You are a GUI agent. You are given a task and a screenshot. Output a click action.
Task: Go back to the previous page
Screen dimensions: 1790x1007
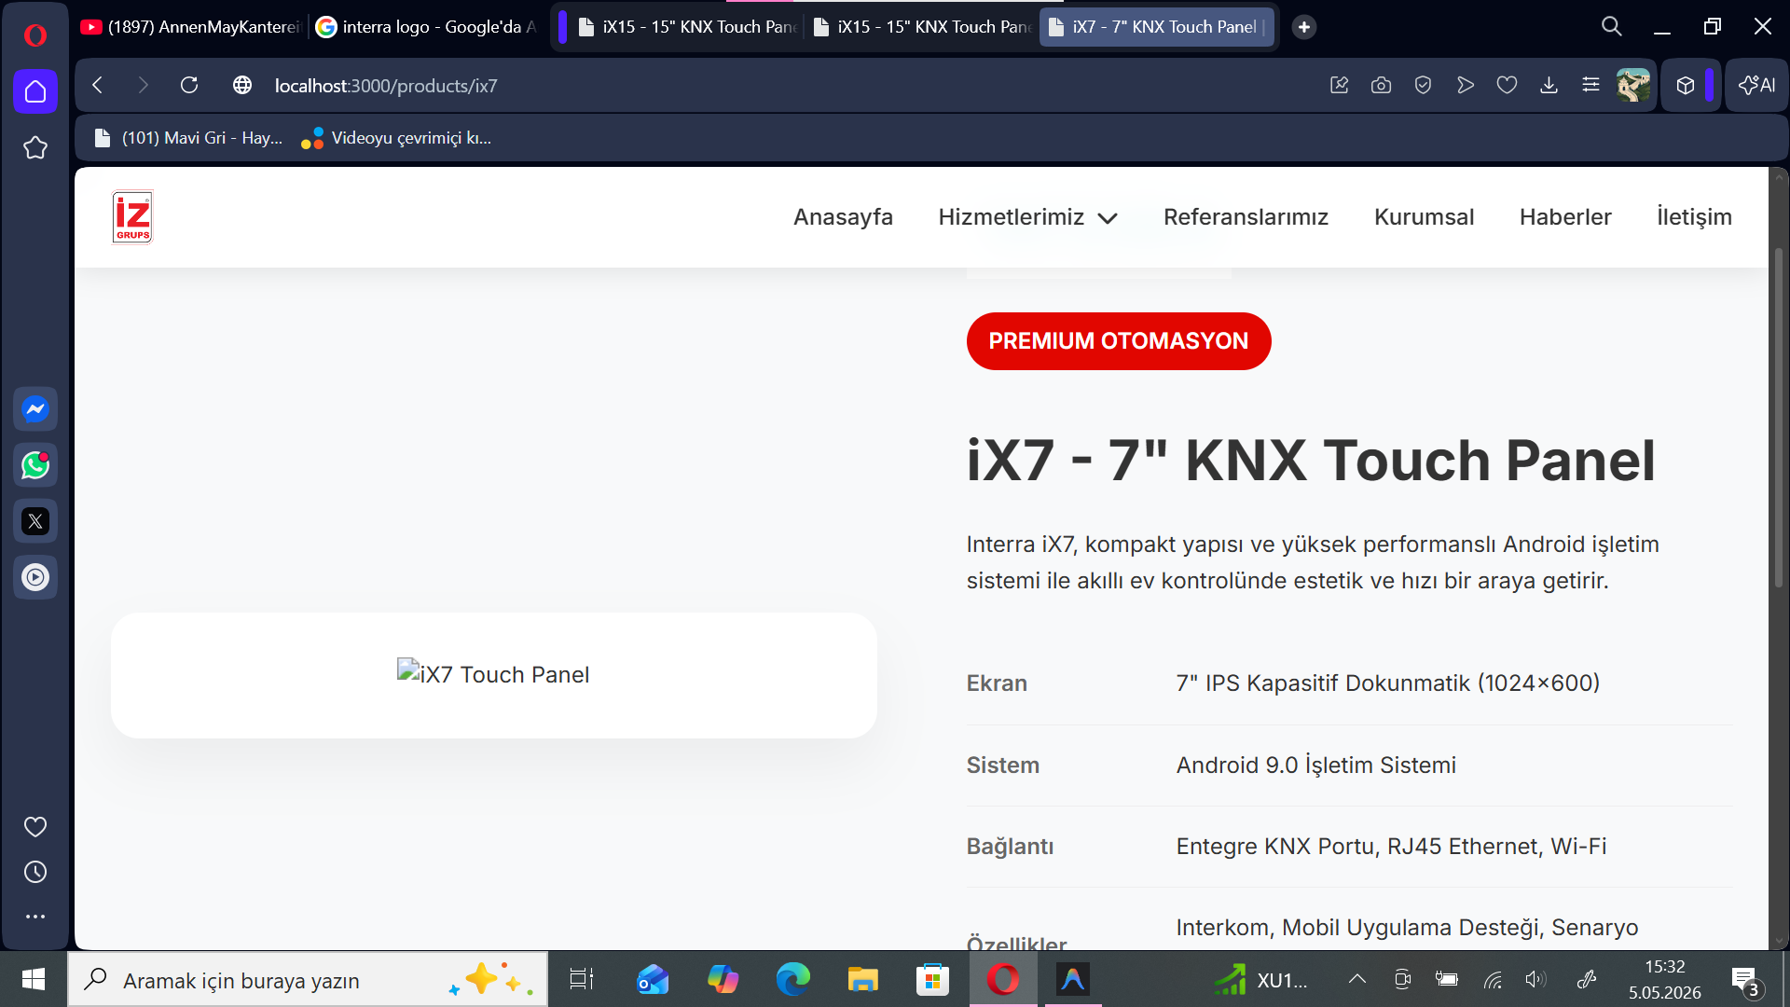pyautogui.click(x=98, y=86)
